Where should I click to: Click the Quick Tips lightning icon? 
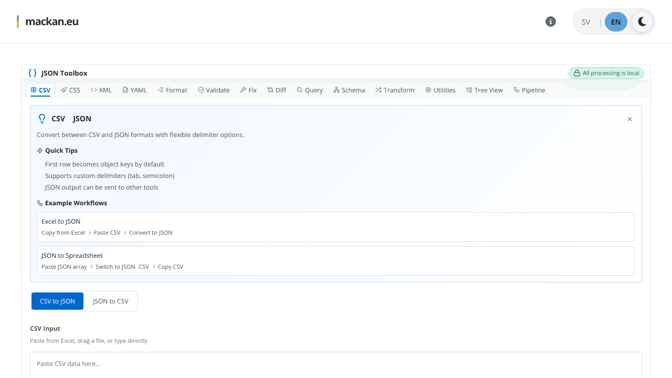(x=40, y=151)
